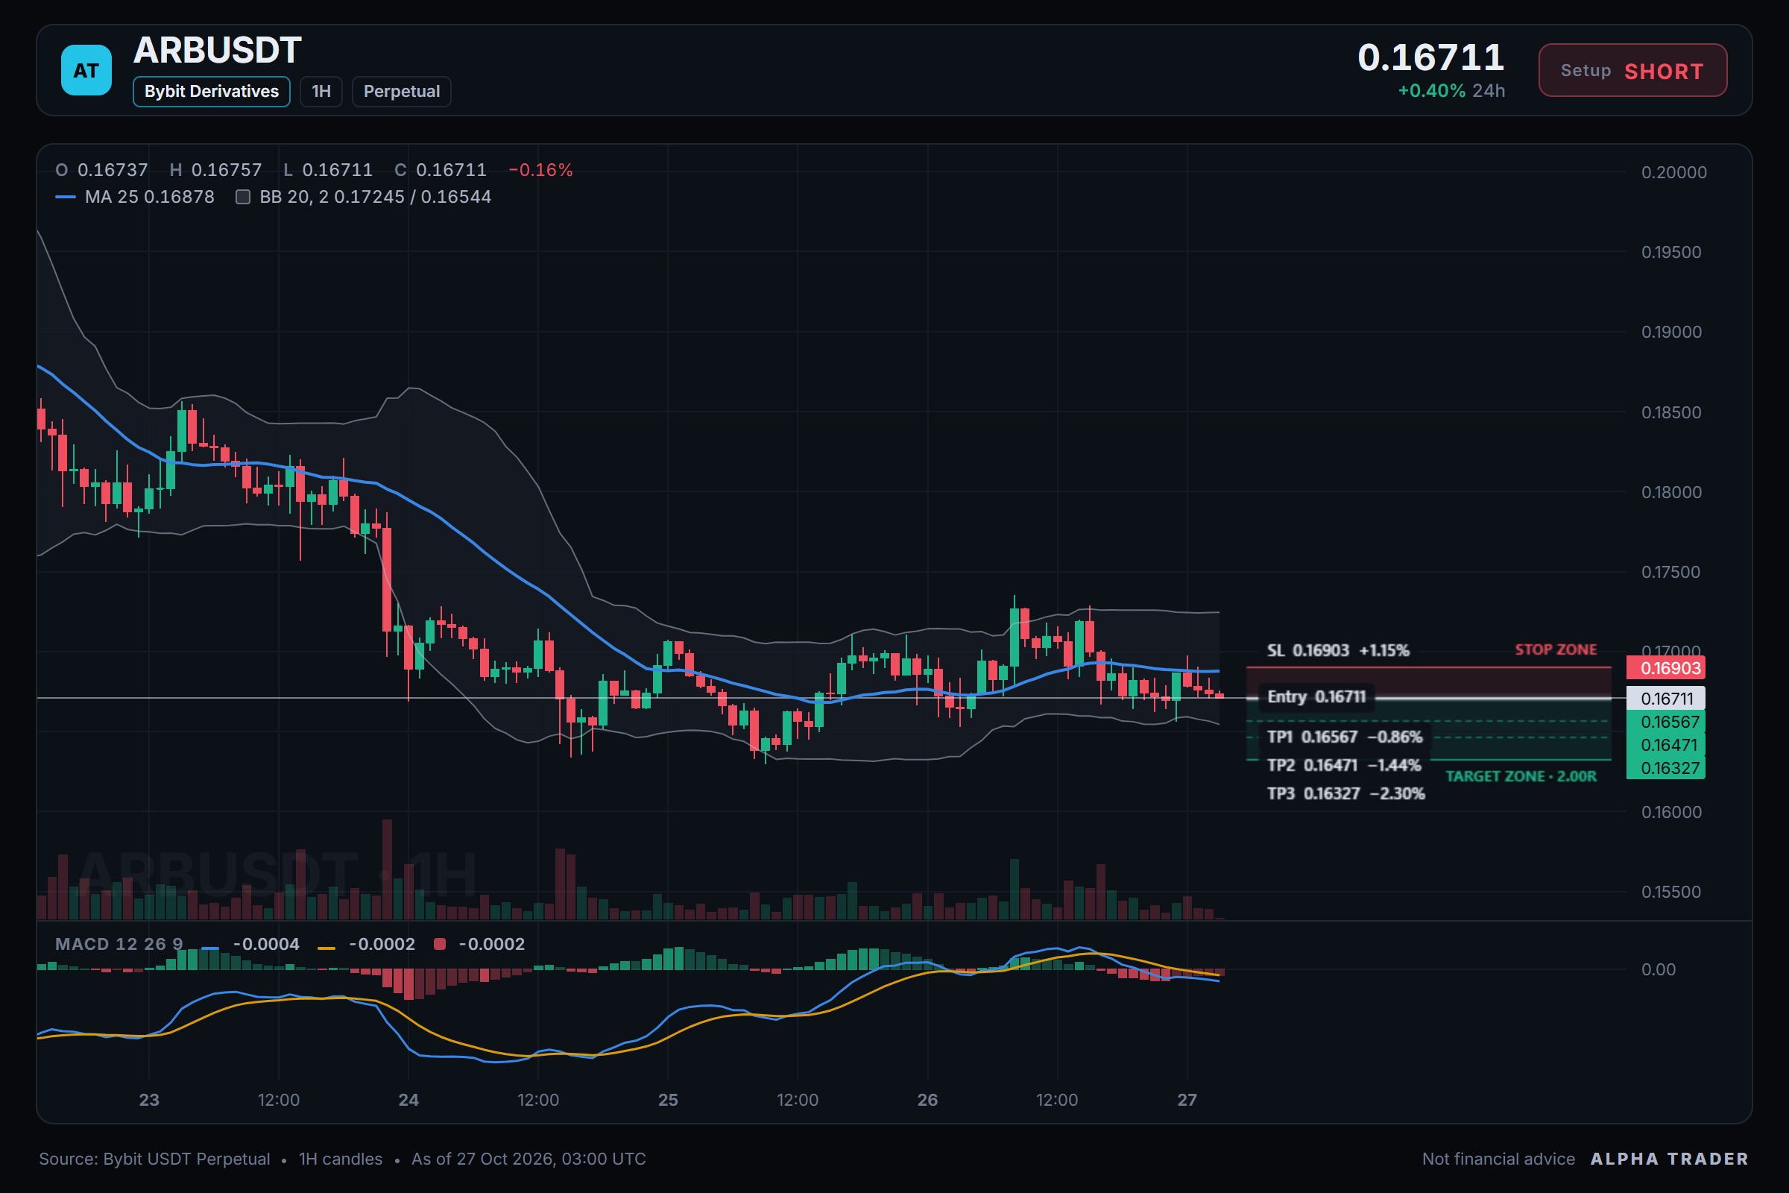Click the orange MACD signal legend marker

[326, 948]
